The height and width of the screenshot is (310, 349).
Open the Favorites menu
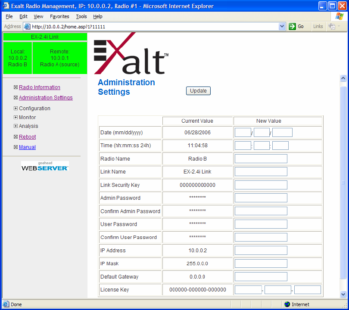coord(59,16)
